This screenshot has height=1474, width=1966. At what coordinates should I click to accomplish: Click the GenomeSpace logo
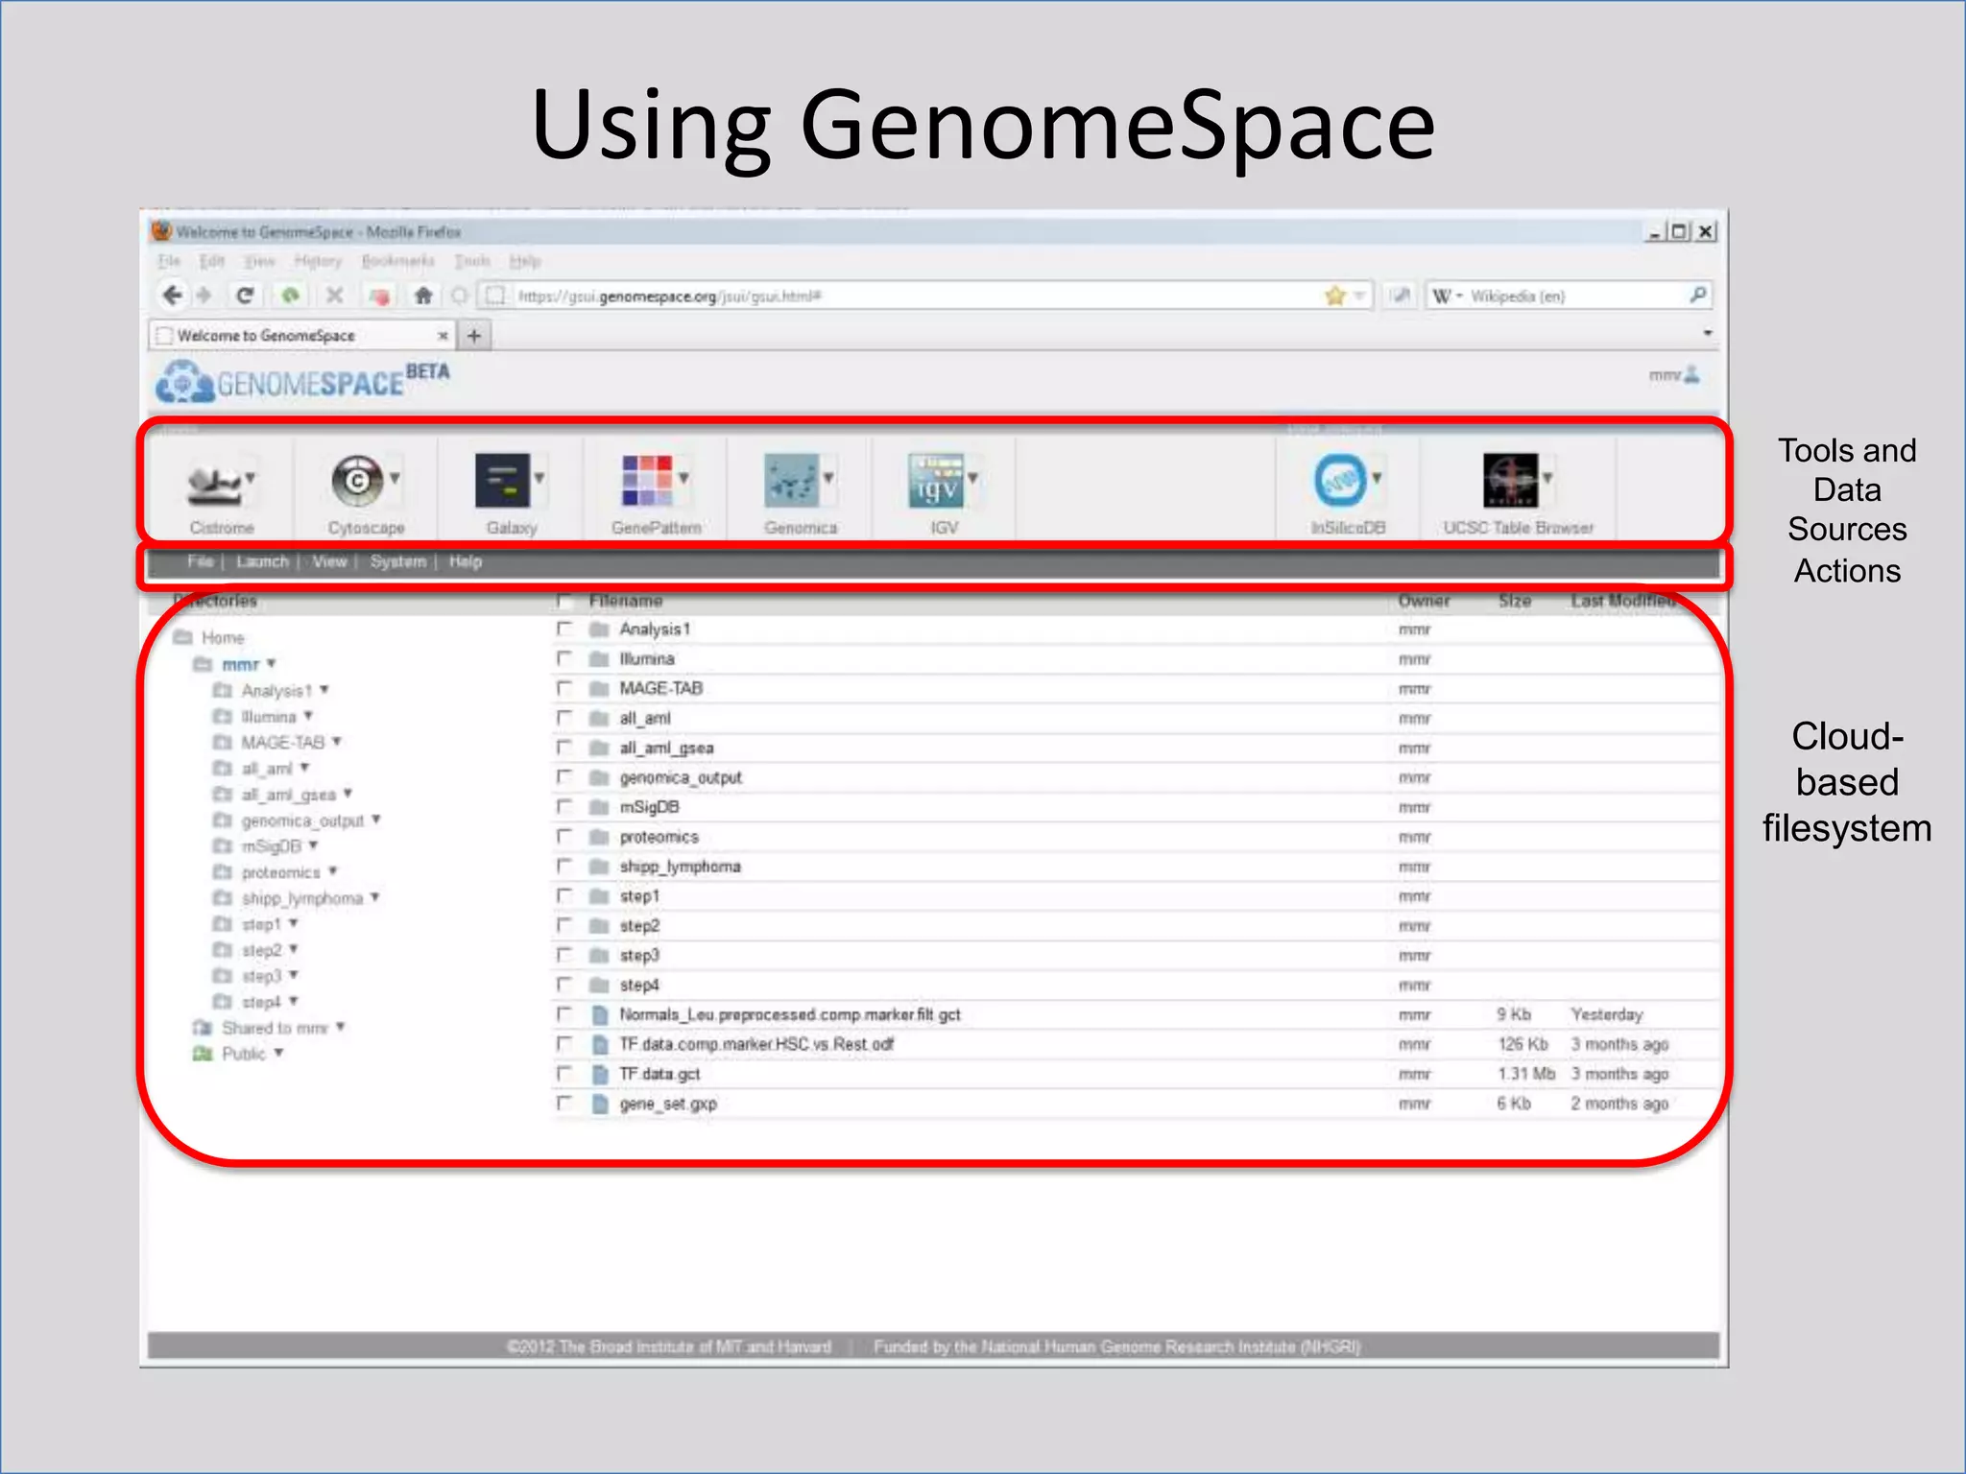pyautogui.click(x=302, y=382)
